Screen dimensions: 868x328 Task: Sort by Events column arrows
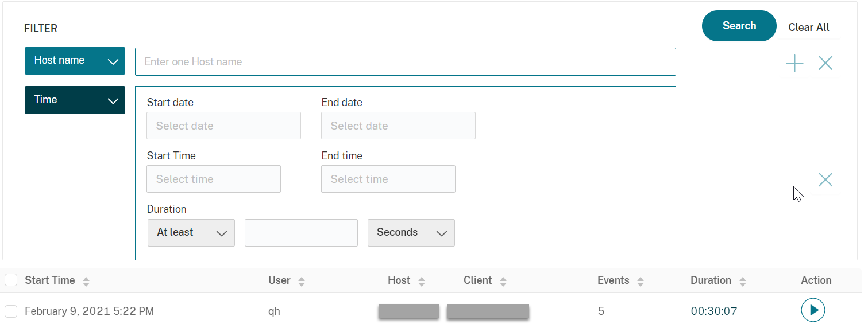(641, 282)
